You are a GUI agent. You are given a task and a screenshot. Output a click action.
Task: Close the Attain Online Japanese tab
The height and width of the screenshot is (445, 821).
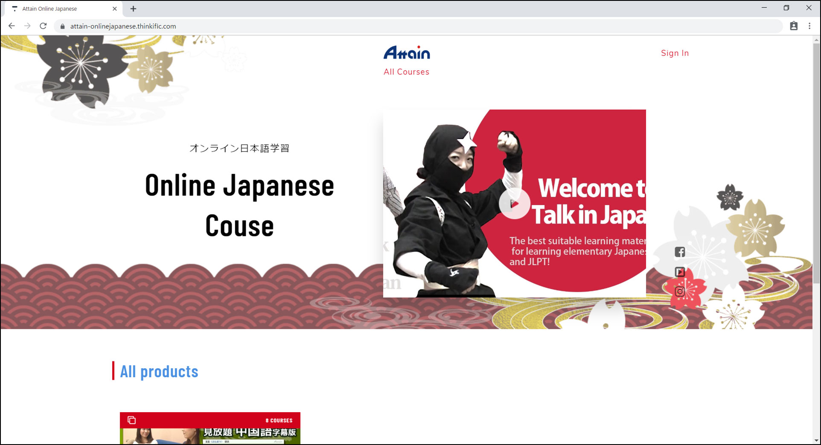[x=114, y=9]
